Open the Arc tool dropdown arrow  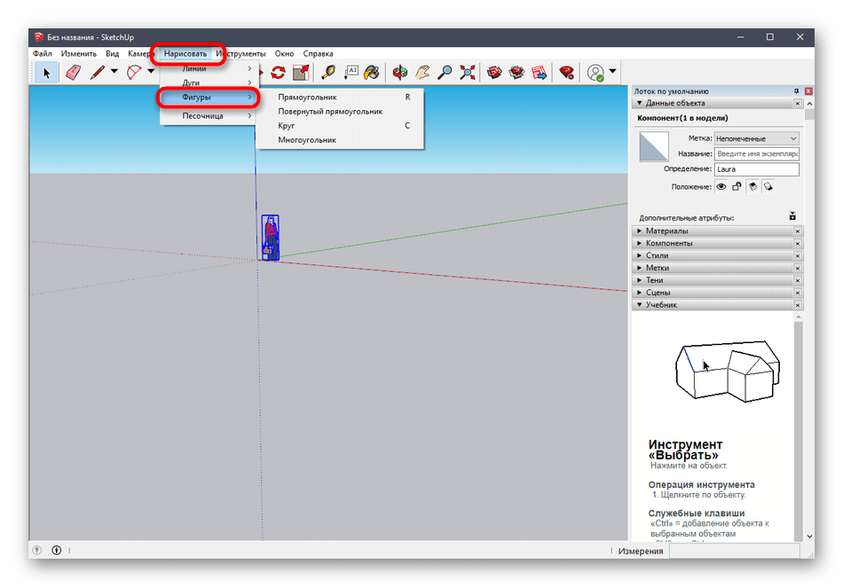[151, 73]
